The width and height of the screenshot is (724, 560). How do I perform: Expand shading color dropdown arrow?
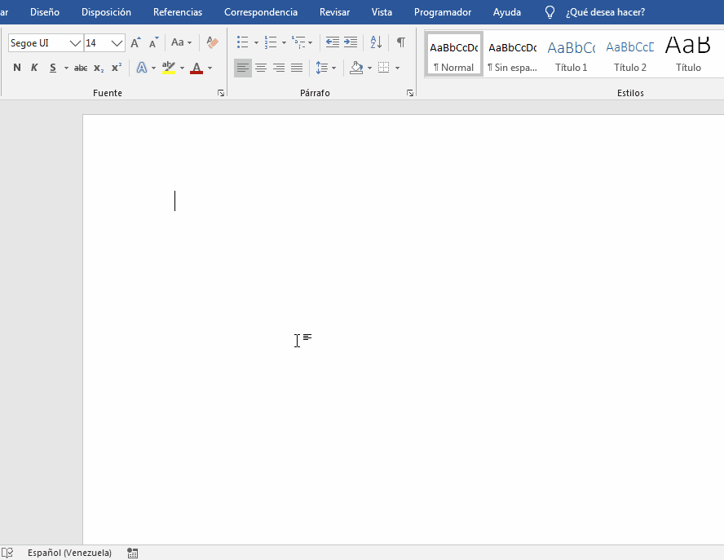pyautogui.click(x=369, y=68)
